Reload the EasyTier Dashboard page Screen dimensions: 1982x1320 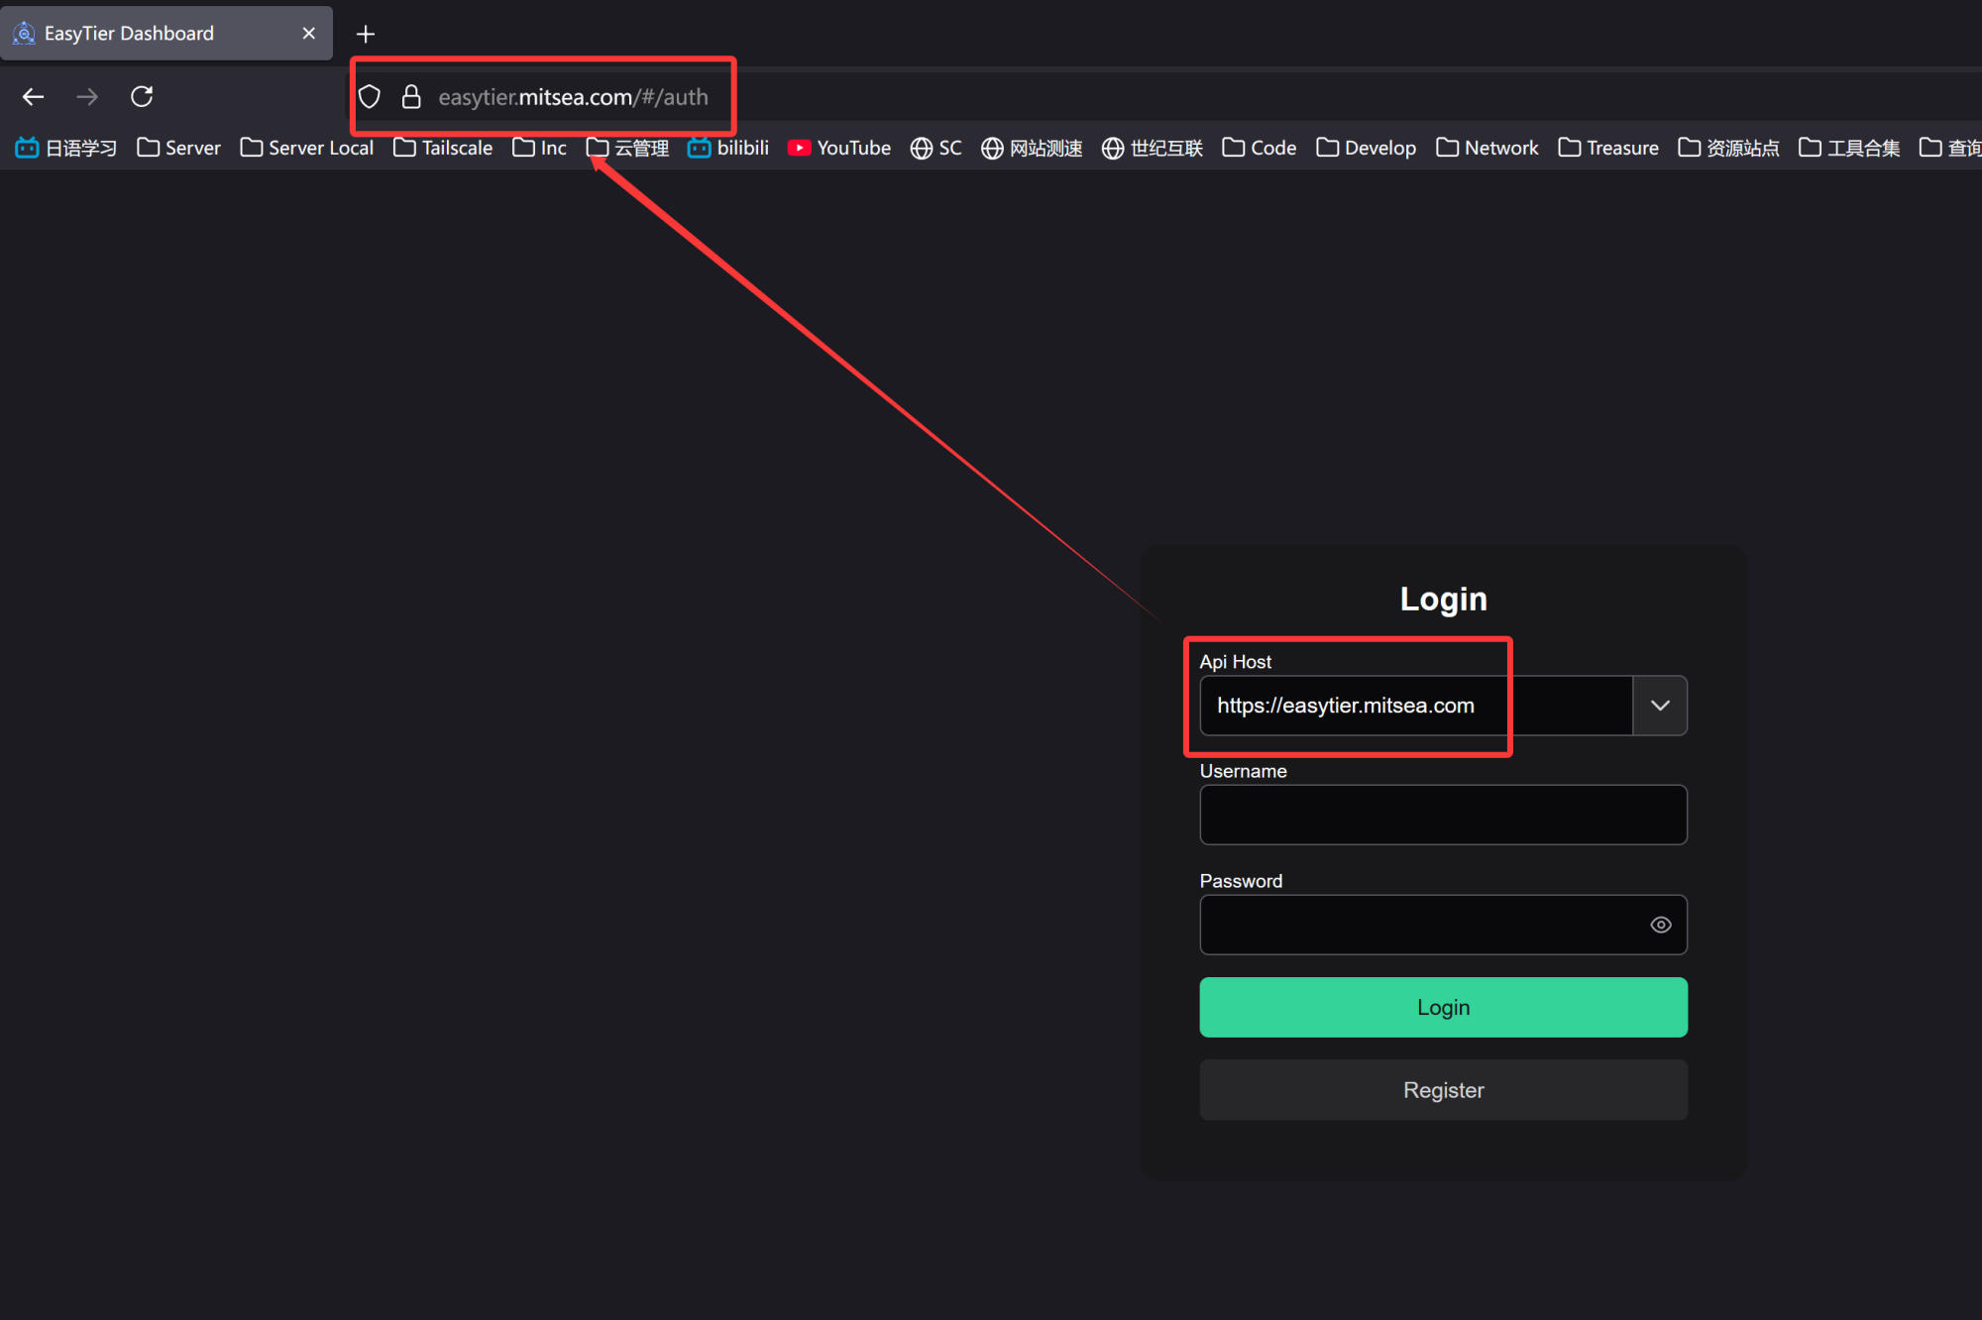141,96
